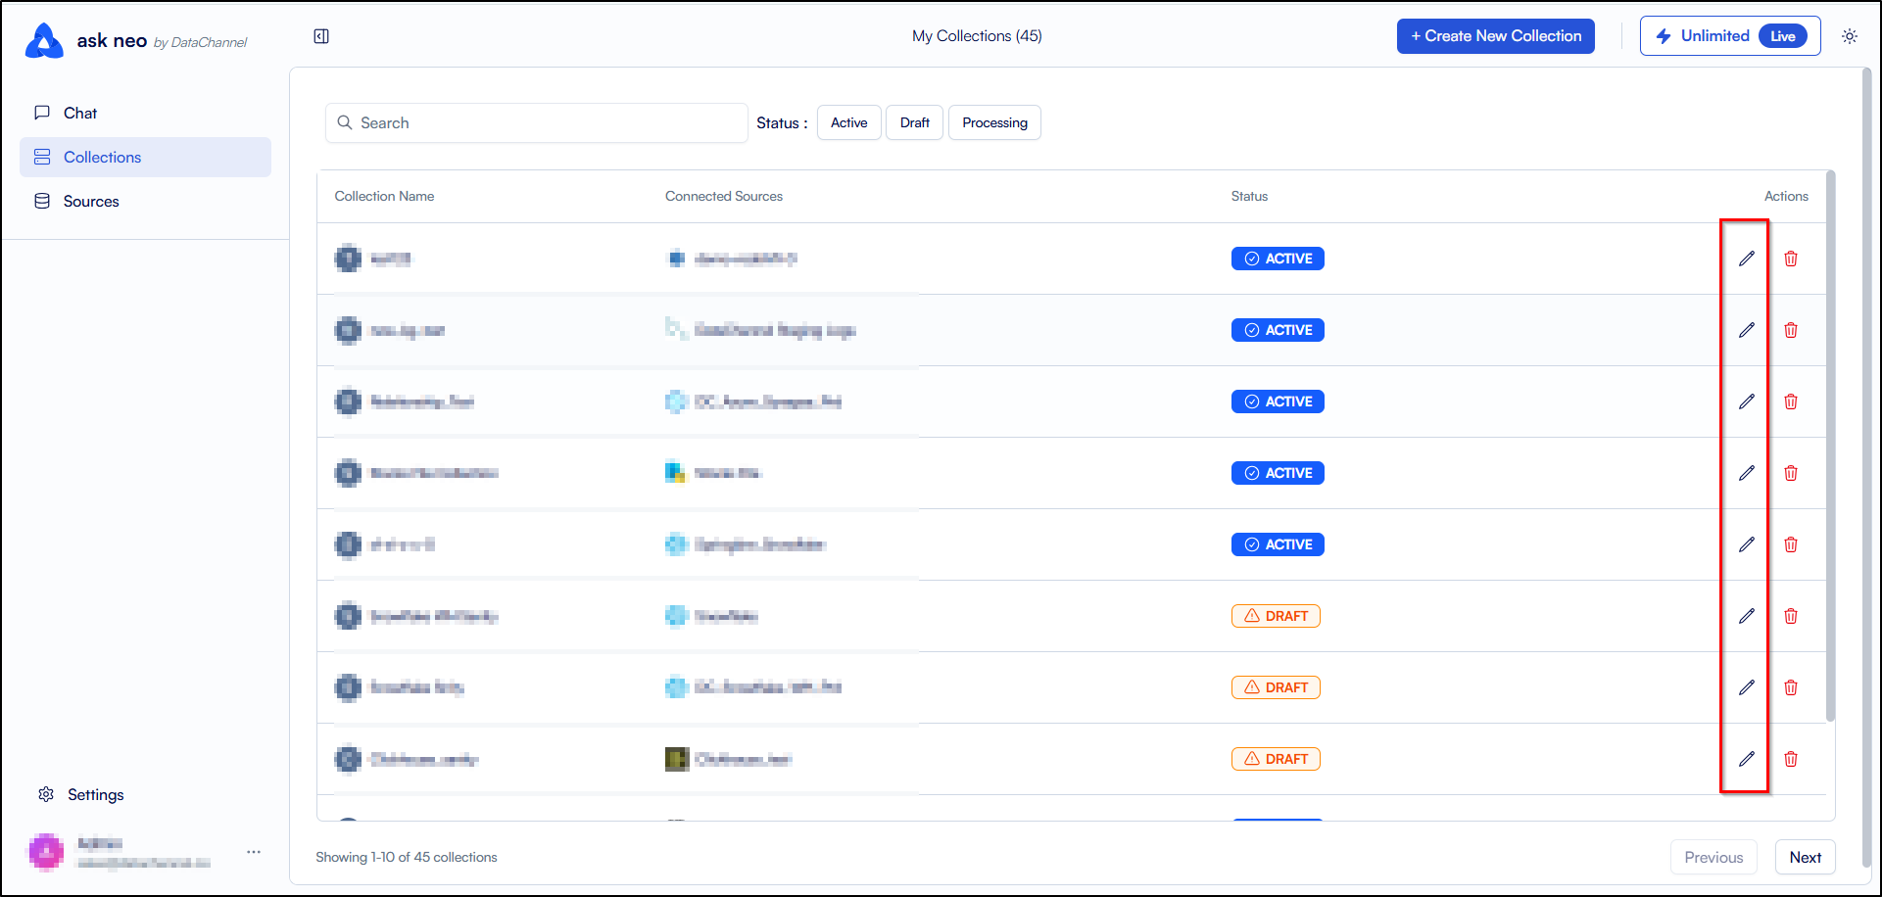
Task: Click the last DRAFT status badge
Action: pos(1276,759)
